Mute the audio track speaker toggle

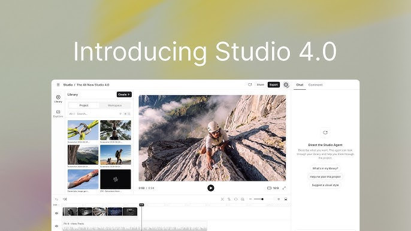pos(56,226)
